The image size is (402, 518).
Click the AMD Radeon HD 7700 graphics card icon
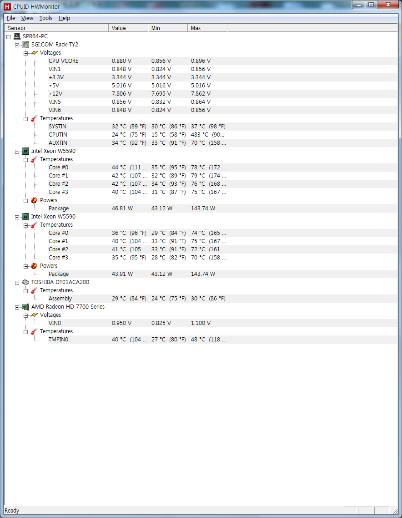tap(25, 307)
